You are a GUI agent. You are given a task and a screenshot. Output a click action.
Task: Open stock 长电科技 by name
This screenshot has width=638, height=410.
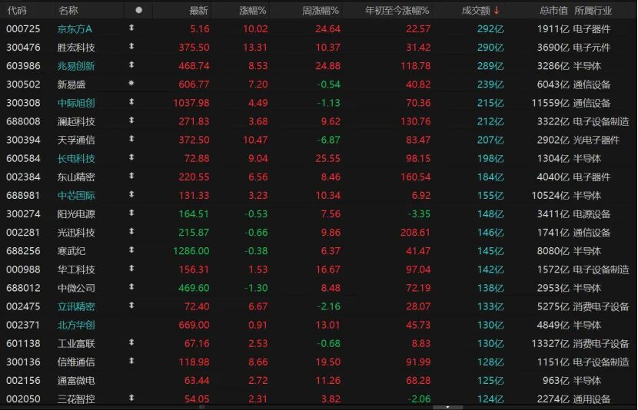point(76,158)
